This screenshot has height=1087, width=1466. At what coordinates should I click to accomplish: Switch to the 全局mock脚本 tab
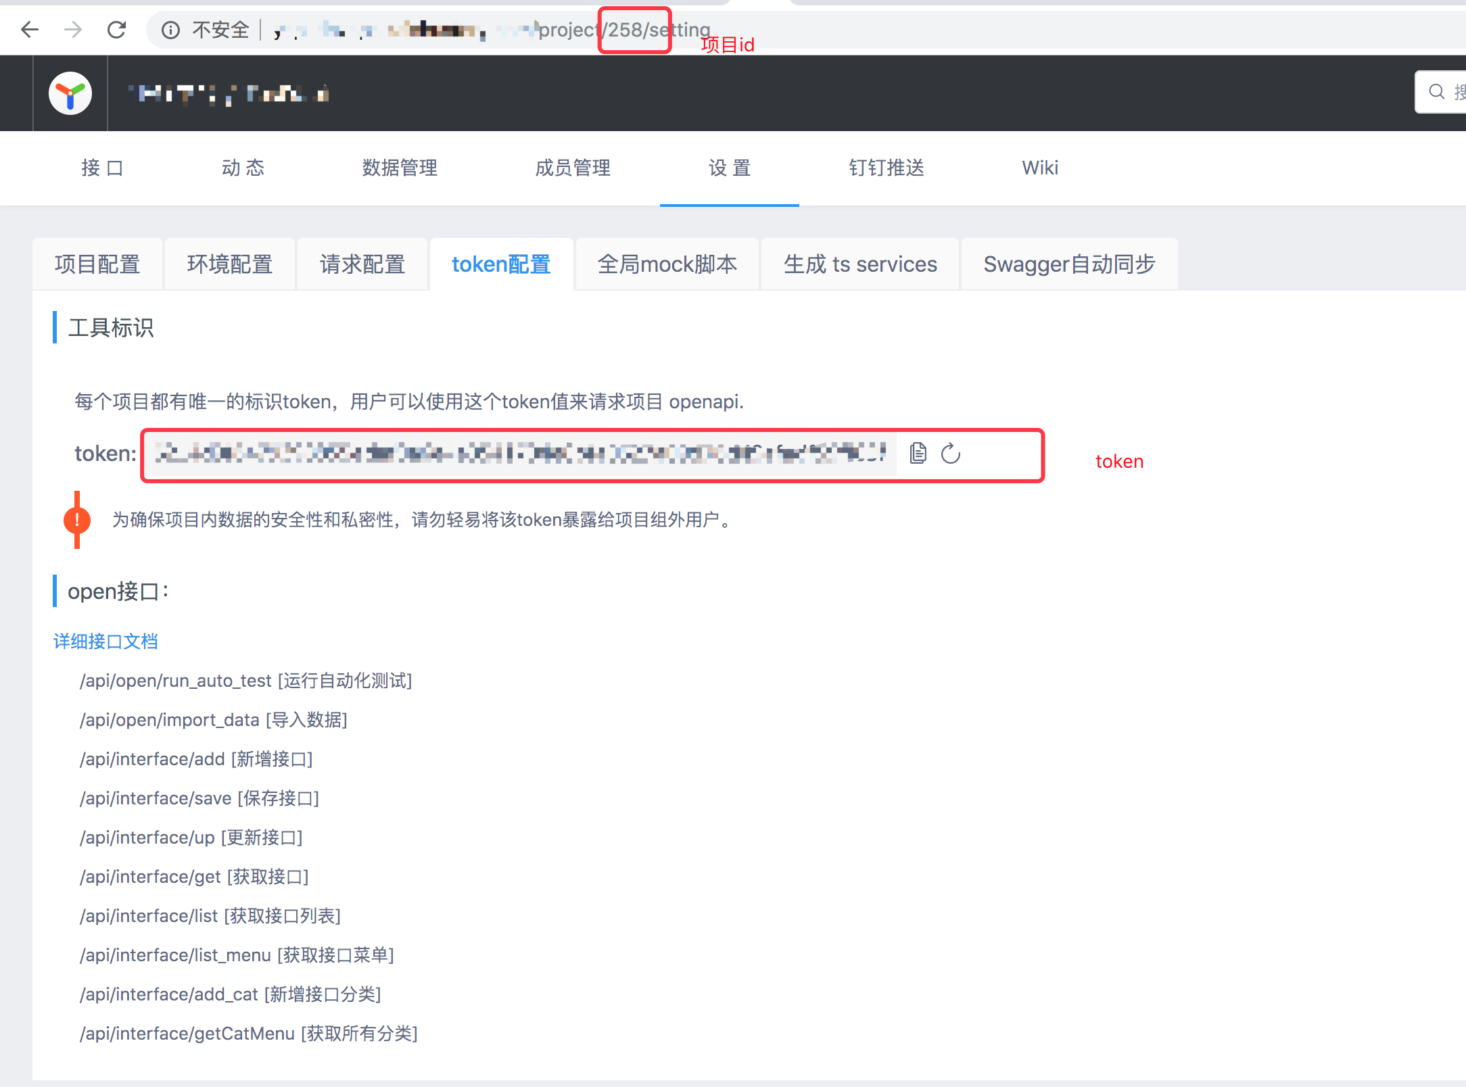click(667, 264)
